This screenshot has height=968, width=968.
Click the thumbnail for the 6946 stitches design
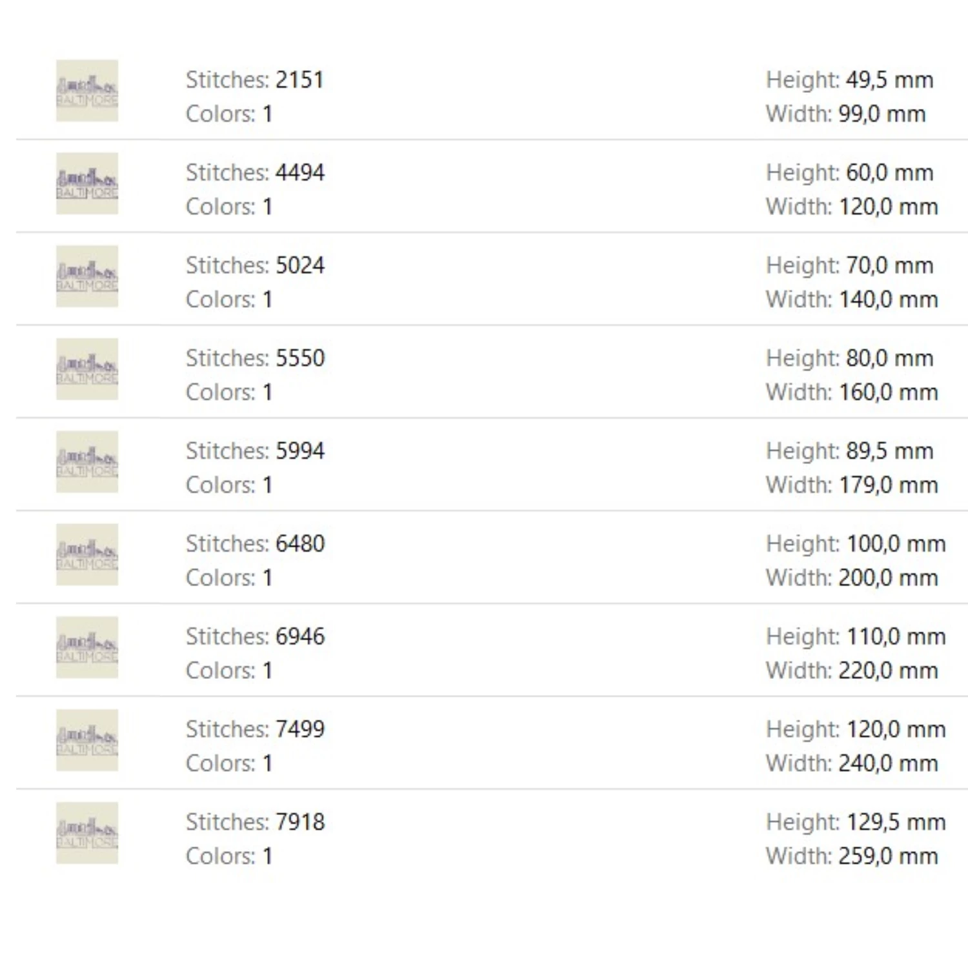(87, 647)
